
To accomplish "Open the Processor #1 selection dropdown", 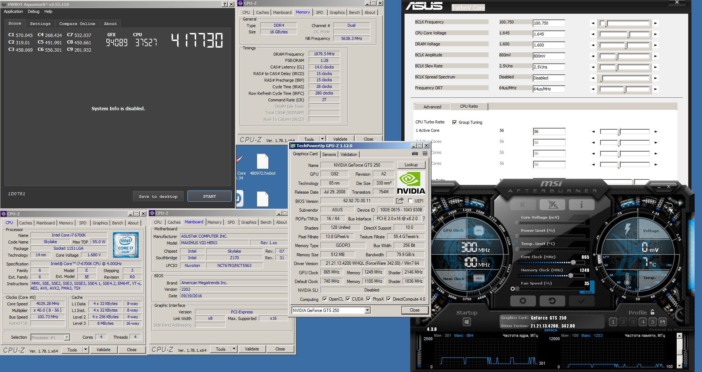I will tap(50, 337).
